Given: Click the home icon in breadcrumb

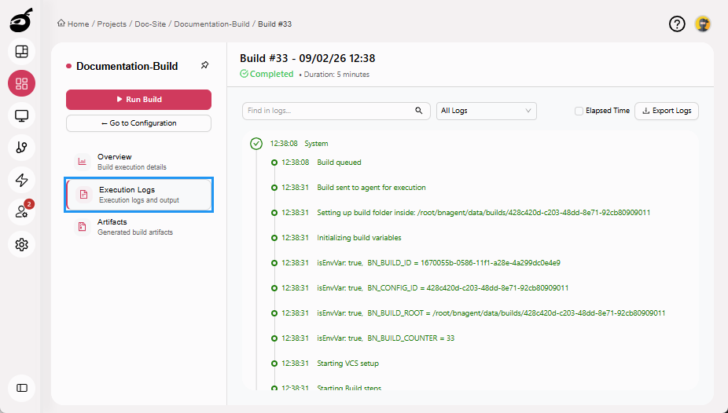Looking at the screenshot, I should [61, 24].
